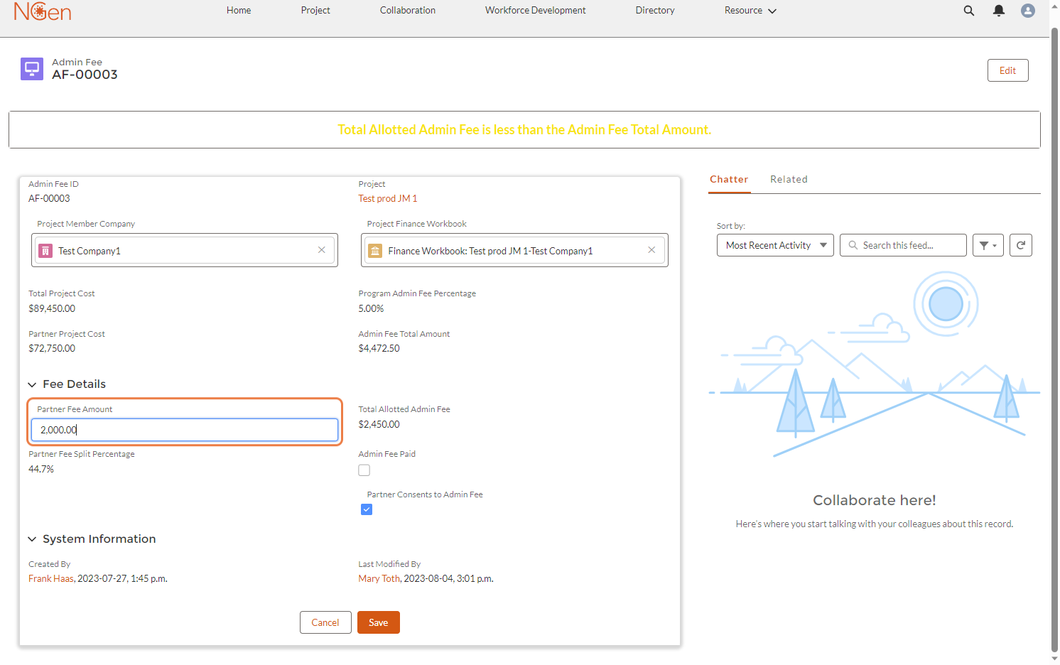The width and height of the screenshot is (1060, 665).
Task: Uncheck Partner Consents to Admin Fee
Action: (367, 509)
